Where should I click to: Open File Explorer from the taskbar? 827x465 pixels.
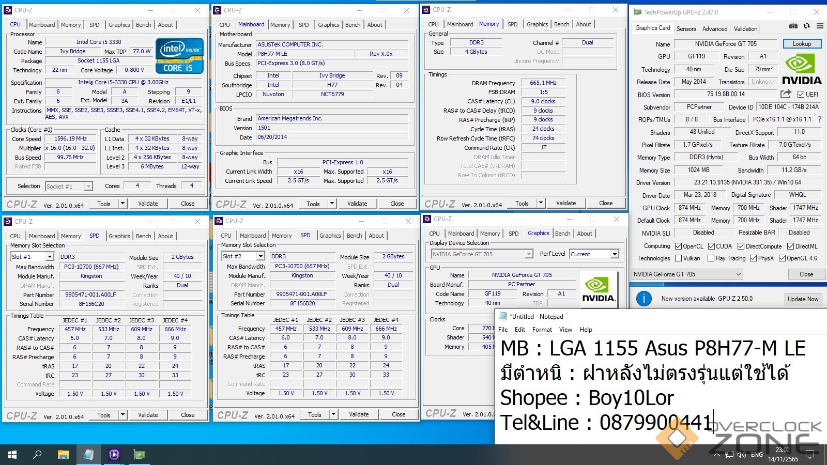[63, 455]
